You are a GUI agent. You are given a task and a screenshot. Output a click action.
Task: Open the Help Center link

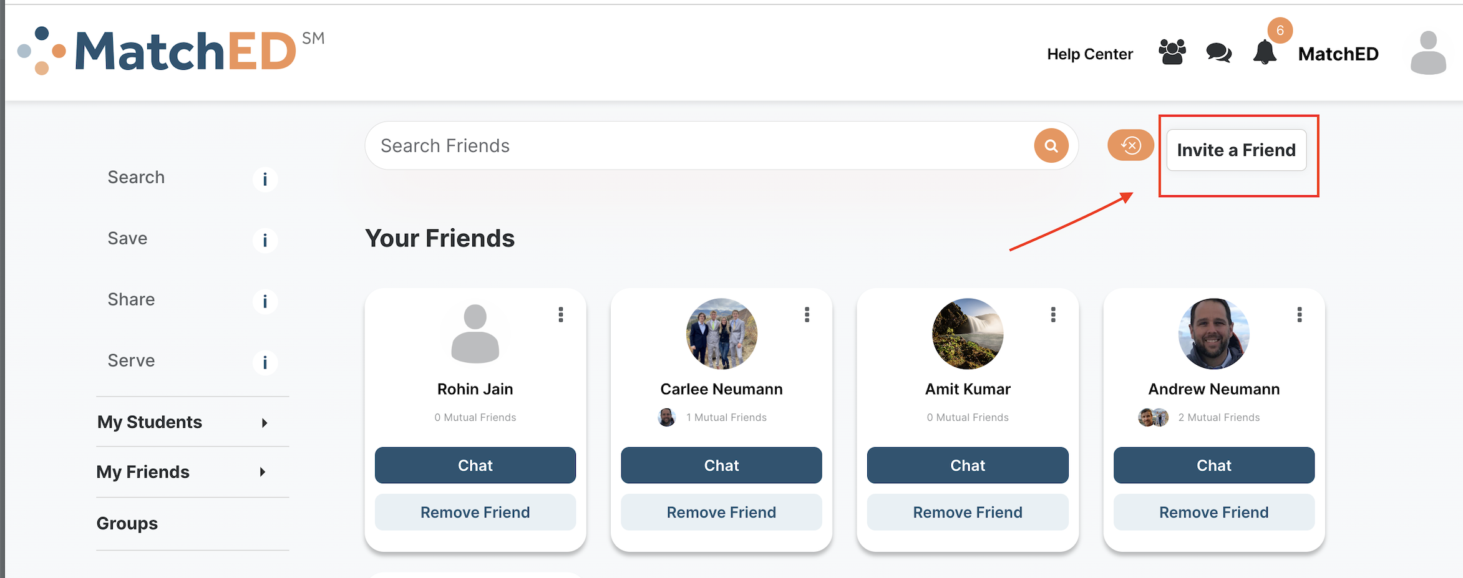pyautogui.click(x=1089, y=54)
